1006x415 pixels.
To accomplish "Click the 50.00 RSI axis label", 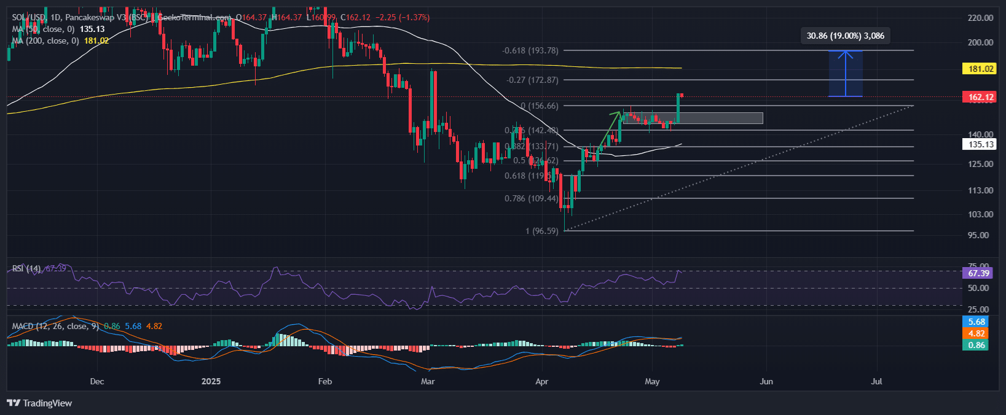I will click(978, 288).
